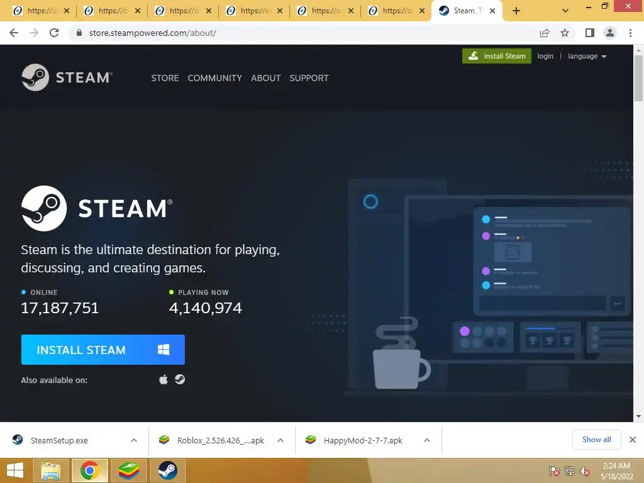Click the online count 17,187,751

click(x=60, y=308)
